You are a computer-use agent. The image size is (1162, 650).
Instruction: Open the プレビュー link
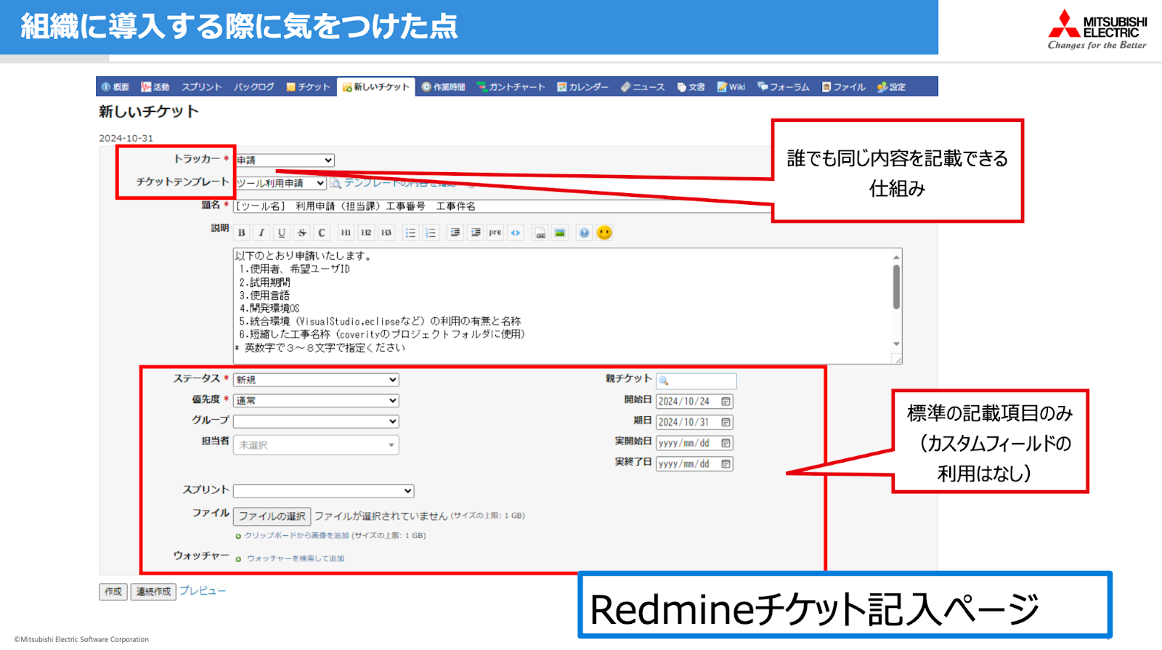(x=203, y=591)
